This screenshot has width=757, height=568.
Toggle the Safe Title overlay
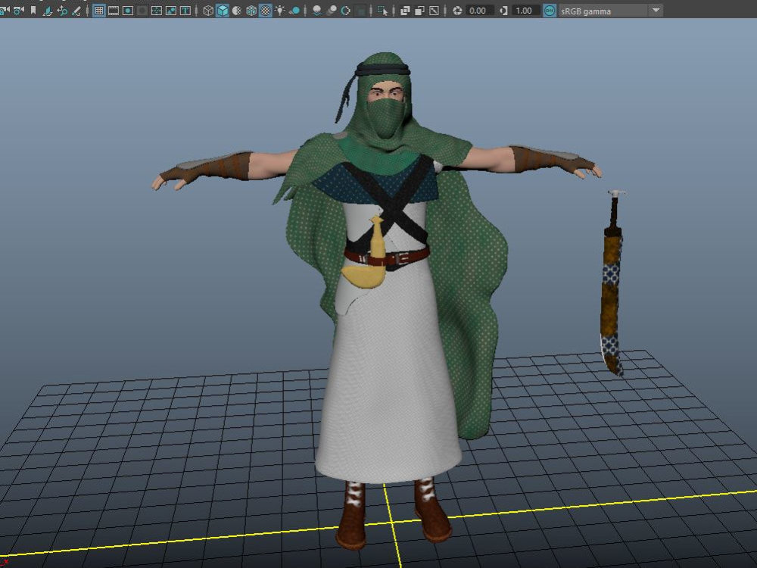point(185,10)
